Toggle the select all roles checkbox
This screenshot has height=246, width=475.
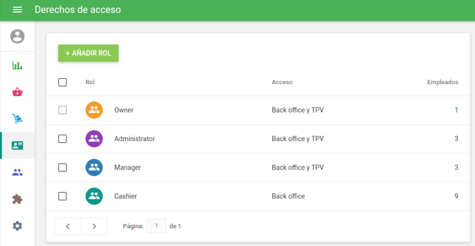[62, 82]
